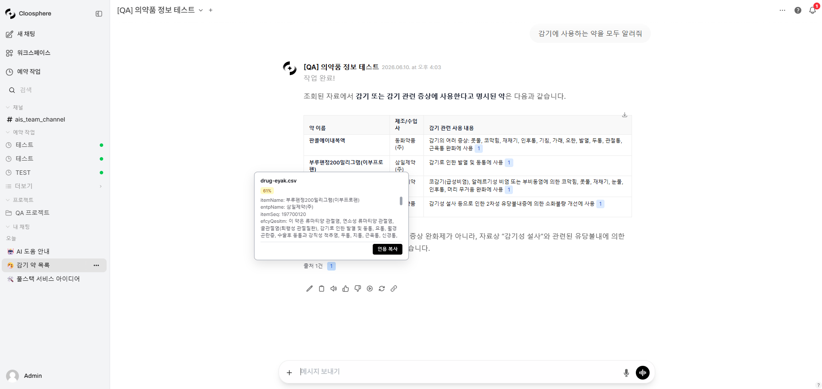Edit the response with pencil icon
The height and width of the screenshot is (389, 822).
(x=310, y=289)
